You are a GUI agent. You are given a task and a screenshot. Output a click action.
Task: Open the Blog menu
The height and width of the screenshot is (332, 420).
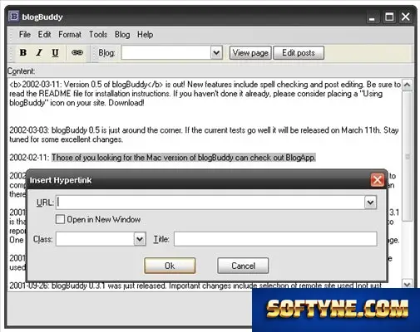point(122,35)
